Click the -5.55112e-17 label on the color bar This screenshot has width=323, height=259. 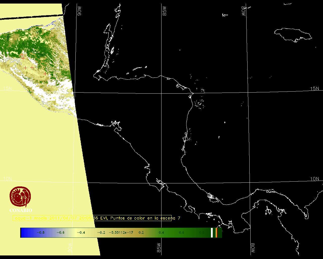121,232
